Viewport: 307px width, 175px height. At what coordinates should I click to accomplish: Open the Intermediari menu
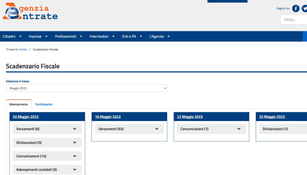click(x=102, y=37)
